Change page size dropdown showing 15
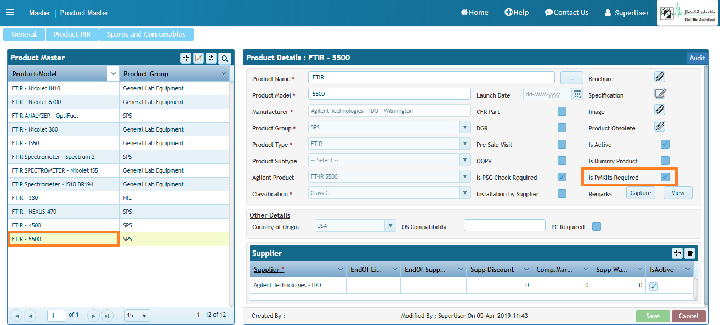 point(137,316)
